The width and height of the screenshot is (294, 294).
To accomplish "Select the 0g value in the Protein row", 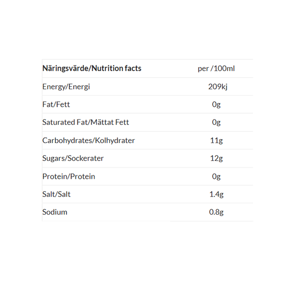I will coord(216,176).
